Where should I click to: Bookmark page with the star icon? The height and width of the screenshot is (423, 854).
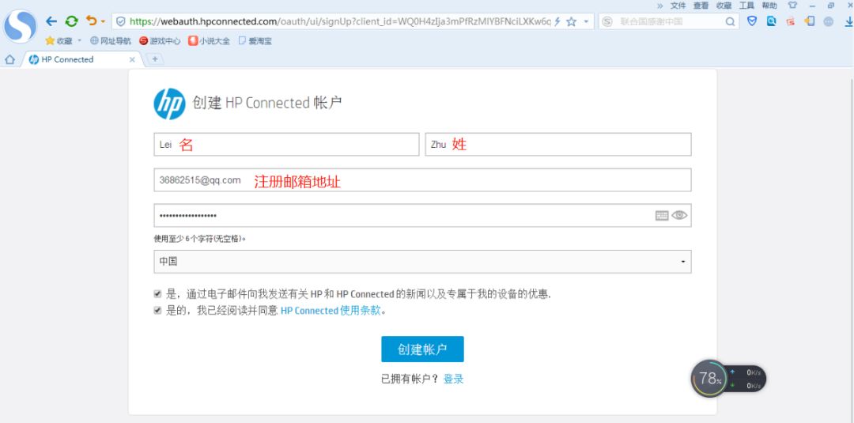pos(572,22)
